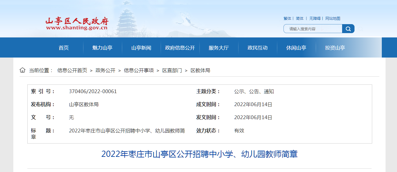Select the 公示、公告、通知 category text
This screenshot has height=172, width=397.
254,92
